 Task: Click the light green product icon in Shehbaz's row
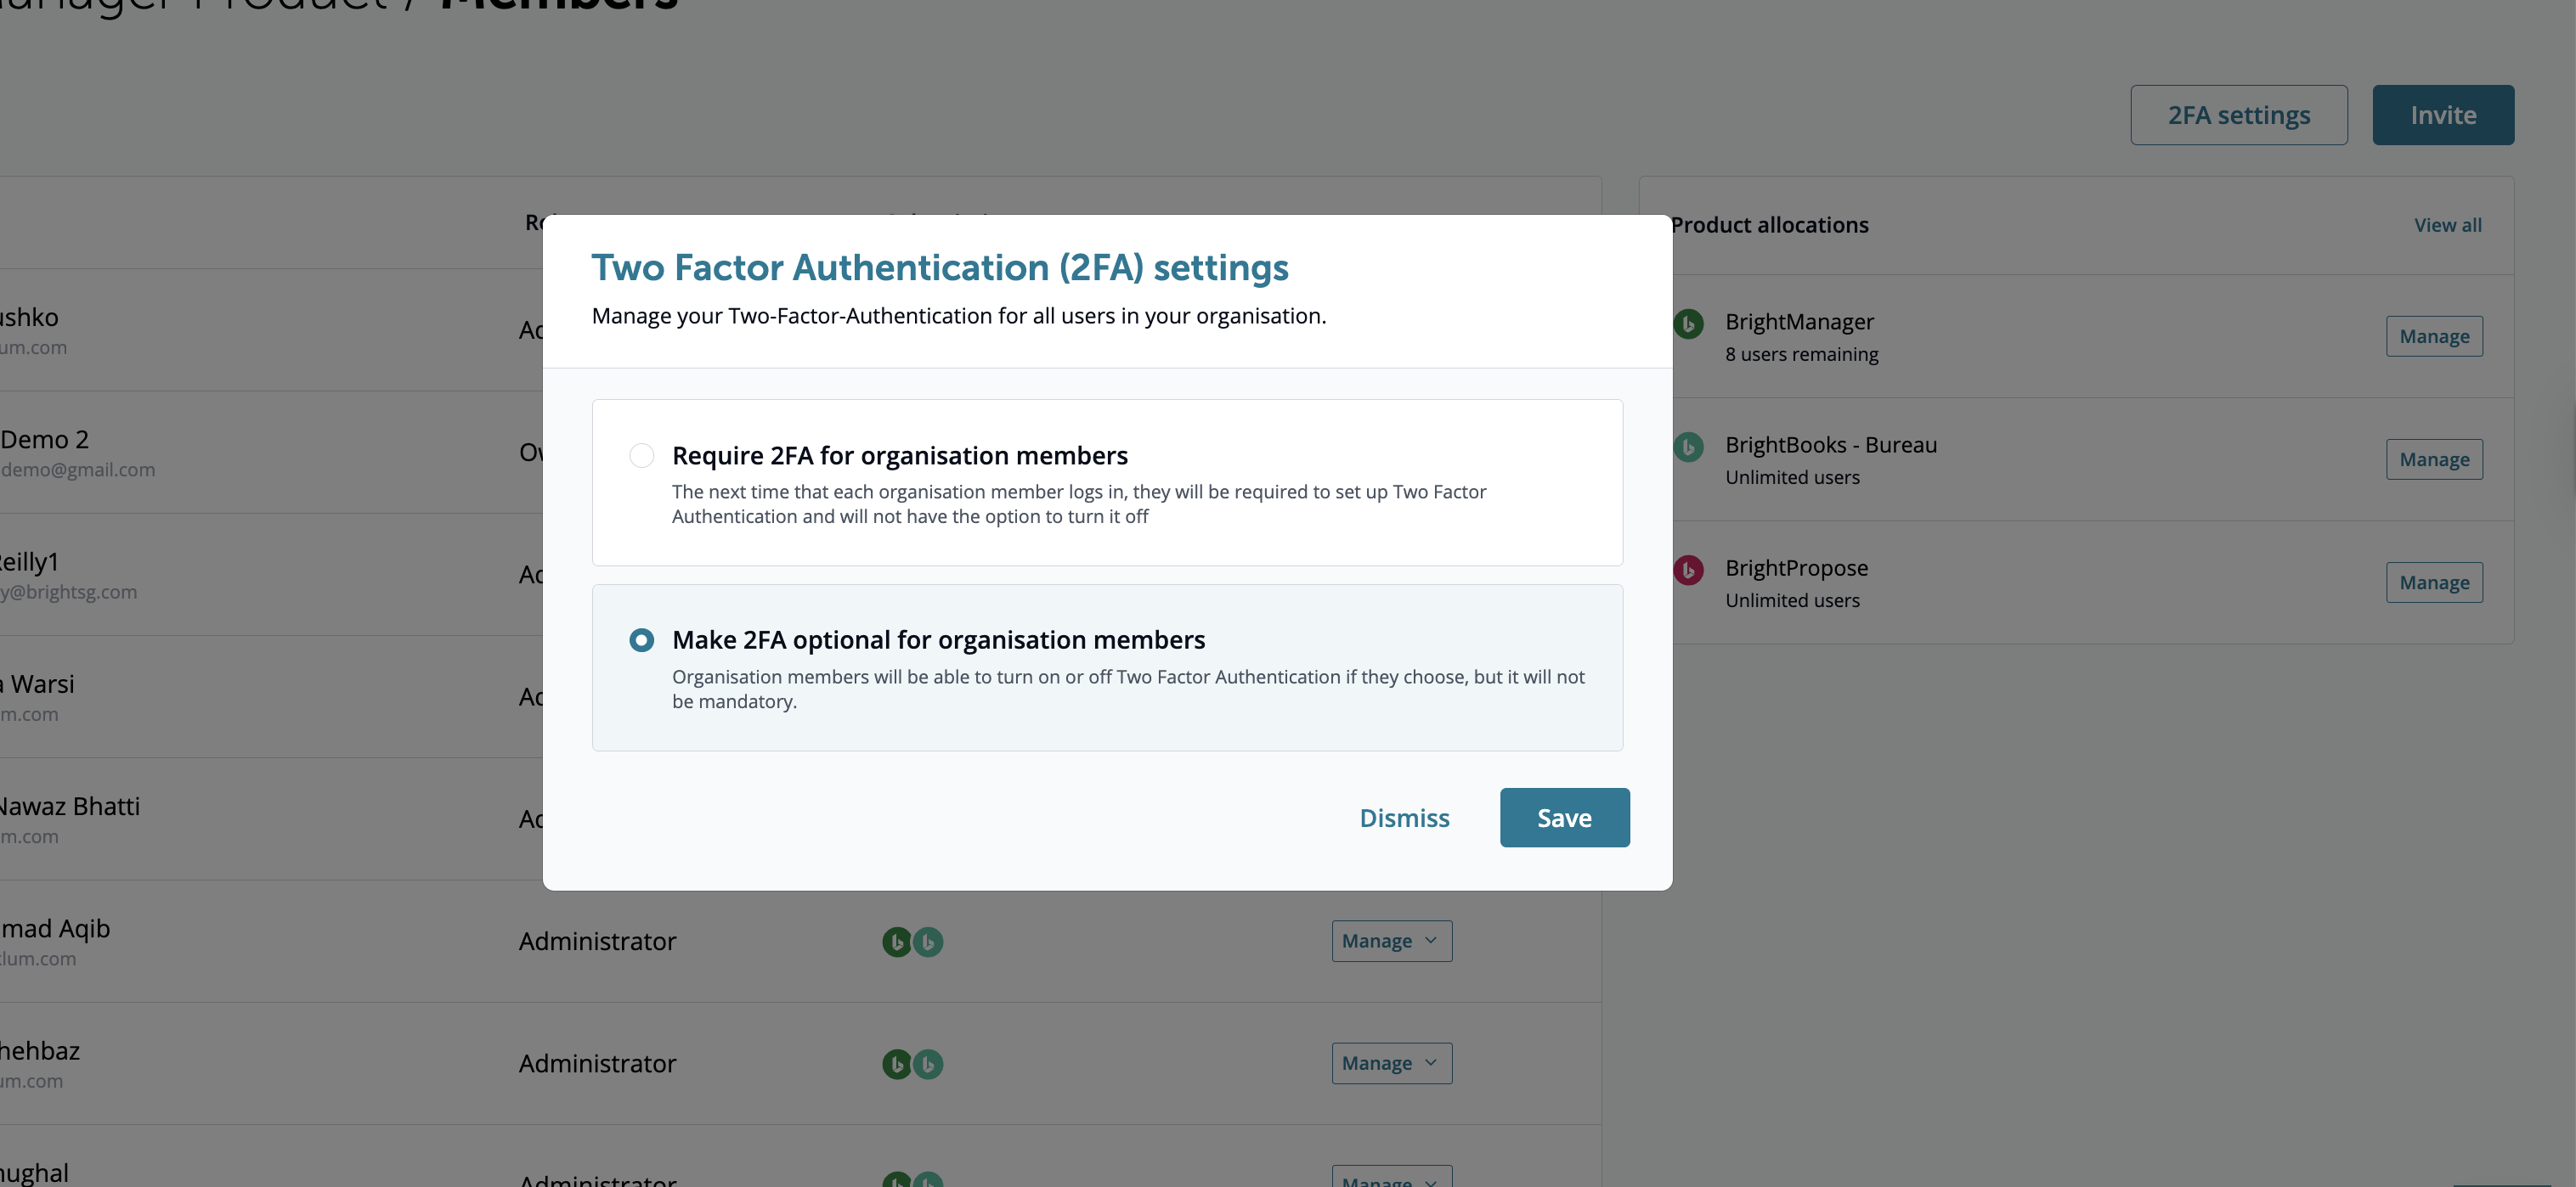pos(929,1064)
